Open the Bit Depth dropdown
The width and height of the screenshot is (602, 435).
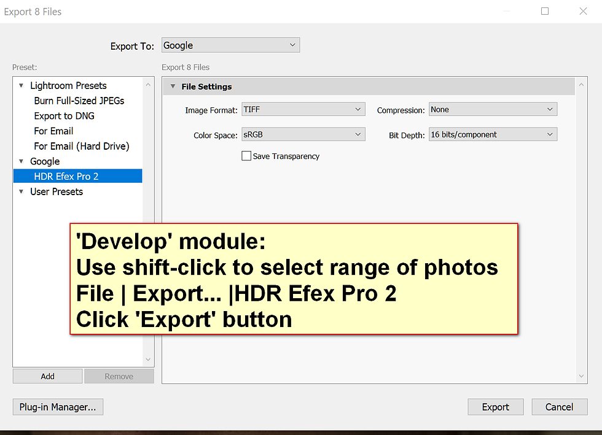pyautogui.click(x=493, y=134)
